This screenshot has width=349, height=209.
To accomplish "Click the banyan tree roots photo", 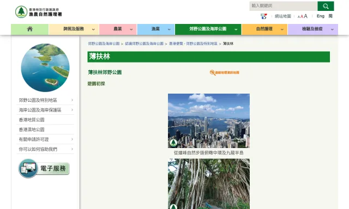I will point(209,183).
